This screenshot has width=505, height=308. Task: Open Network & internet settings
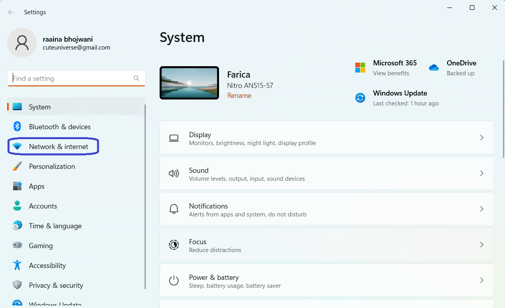58,147
